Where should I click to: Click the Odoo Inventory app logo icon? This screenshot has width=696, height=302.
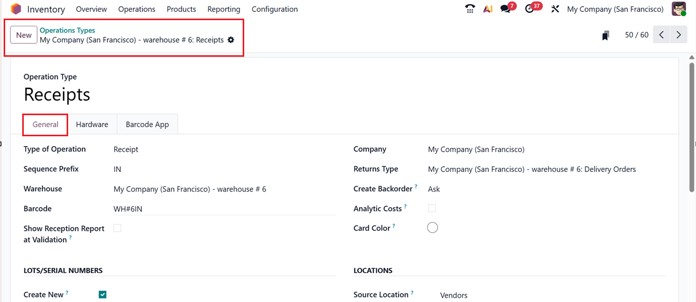tap(16, 9)
